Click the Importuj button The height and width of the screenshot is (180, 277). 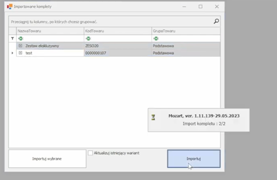(x=193, y=159)
